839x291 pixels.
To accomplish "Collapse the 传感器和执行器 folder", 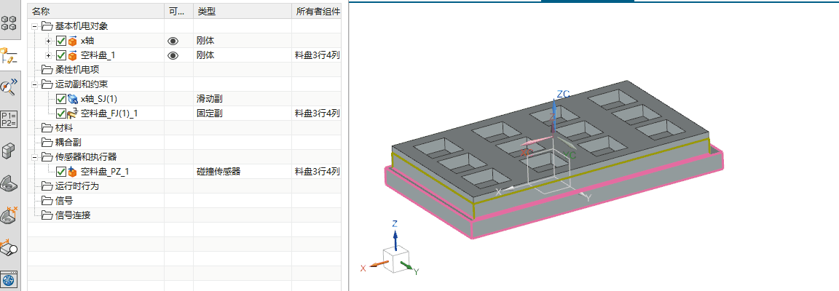I will (35, 156).
